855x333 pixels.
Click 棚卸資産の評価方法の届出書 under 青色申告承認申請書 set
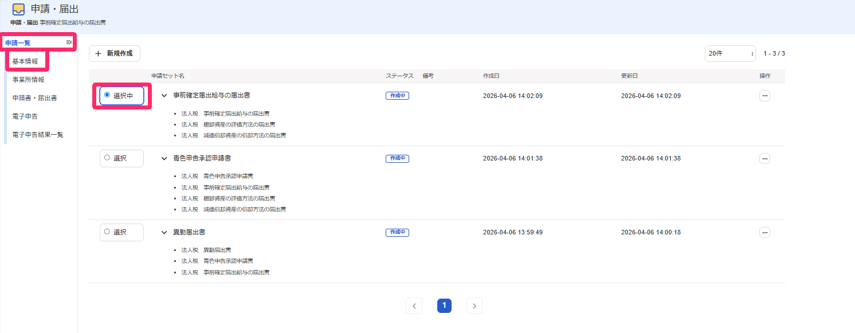point(228,198)
